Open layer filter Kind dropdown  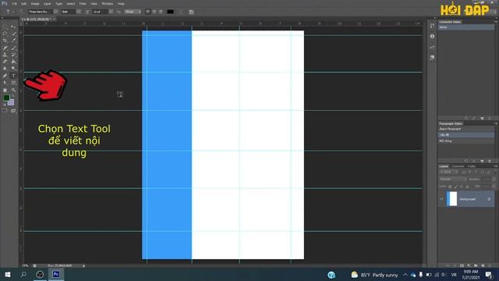pos(448,172)
